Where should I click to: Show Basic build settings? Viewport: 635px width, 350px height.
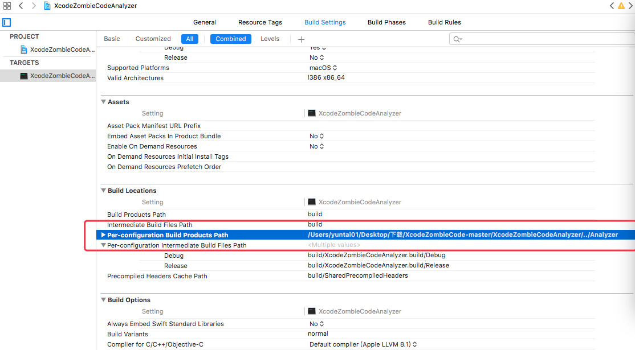click(112, 39)
